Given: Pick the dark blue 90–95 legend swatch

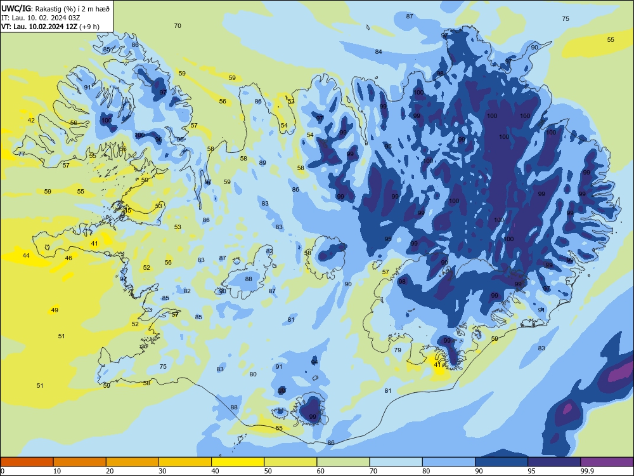Looking at the screenshot, I should [x=501, y=462].
